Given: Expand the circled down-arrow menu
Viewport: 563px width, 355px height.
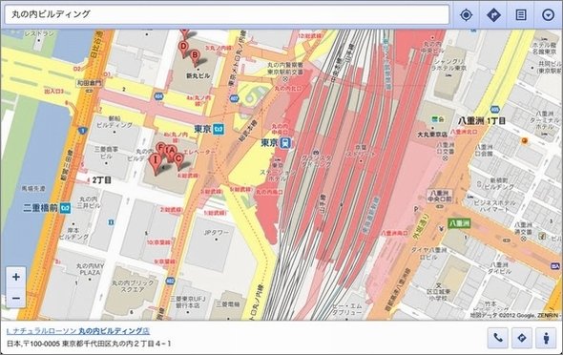Looking at the screenshot, I should (548, 15).
